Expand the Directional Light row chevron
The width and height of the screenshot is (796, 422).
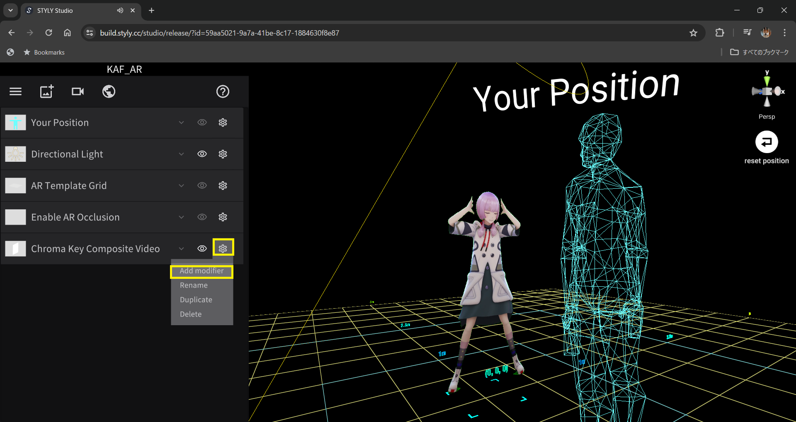(181, 154)
